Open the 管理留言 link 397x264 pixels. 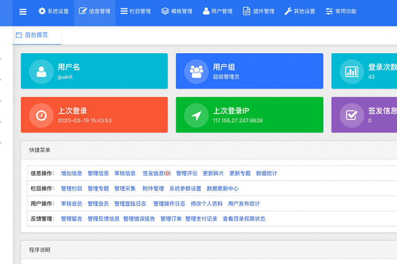(x=71, y=219)
